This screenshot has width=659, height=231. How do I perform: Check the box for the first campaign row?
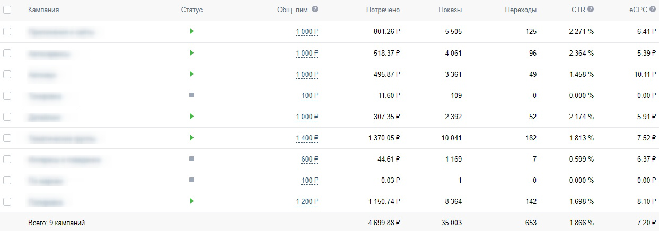coord(7,31)
